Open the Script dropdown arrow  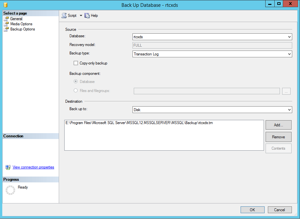(81, 16)
